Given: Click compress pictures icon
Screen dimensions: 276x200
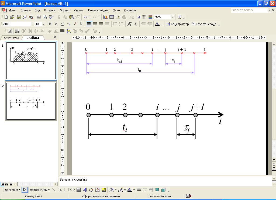Looking at the screenshot, I should click(x=69, y=31).
